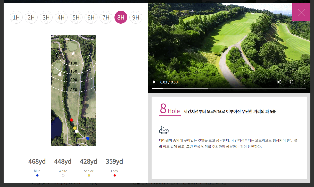This screenshot has width=314, height=187.
Task: Select the active 8H hole button
Action: (x=121, y=17)
